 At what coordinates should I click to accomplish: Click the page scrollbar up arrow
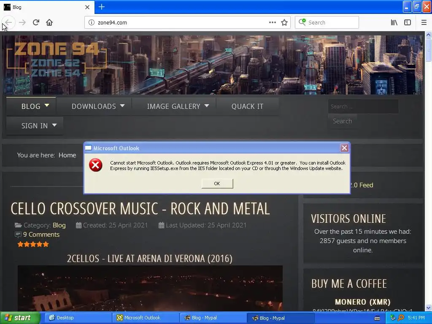pyautogui.click(x=429, y=35)
